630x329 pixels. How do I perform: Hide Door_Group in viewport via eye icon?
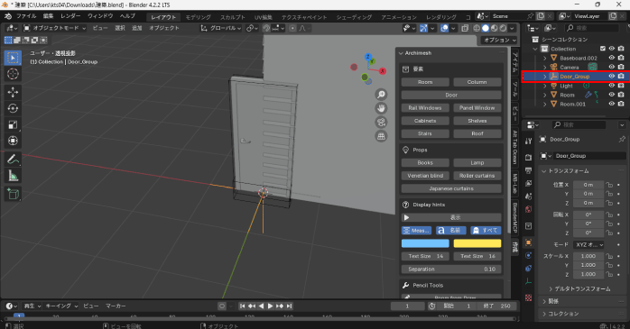click(x=612, y=77)
